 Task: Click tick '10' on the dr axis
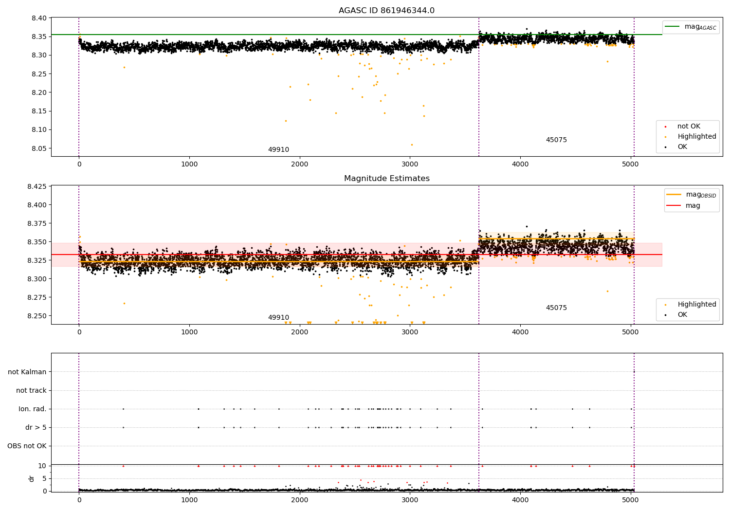pyautogui.click(x=43, y=466)
